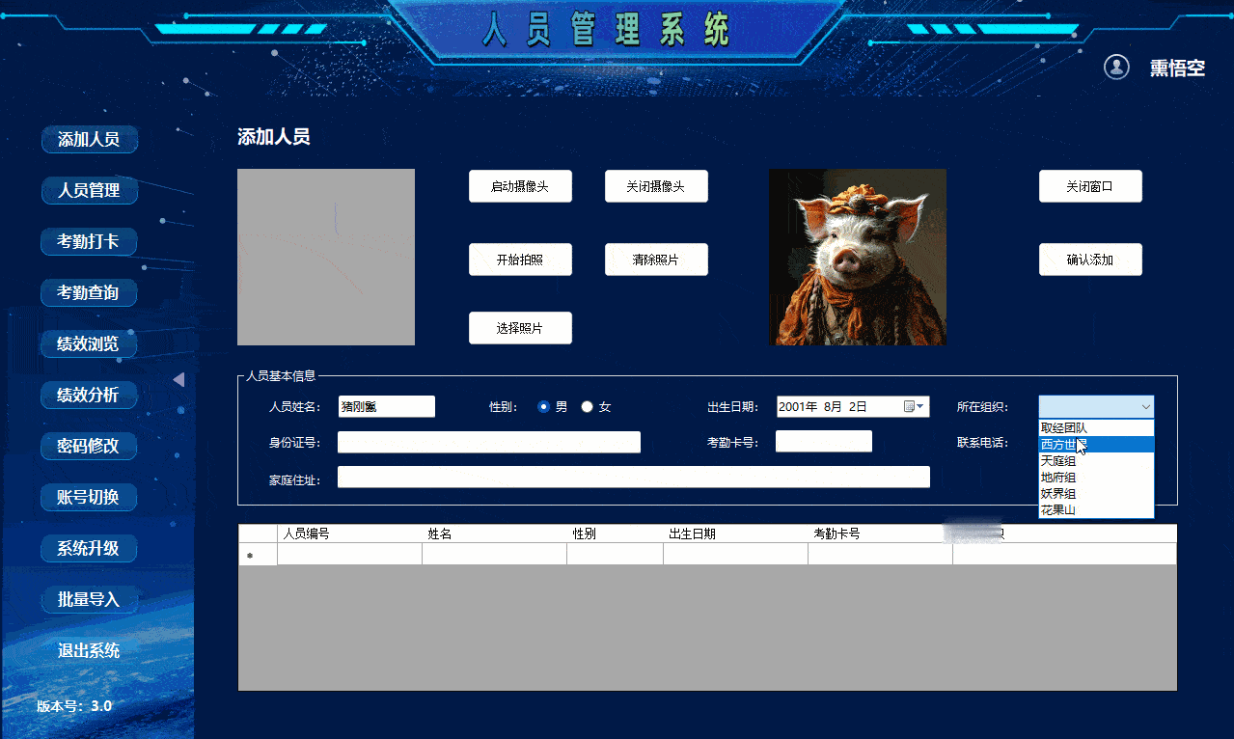
Task: Select the 男 gender radio button
Action: [544, 407]
